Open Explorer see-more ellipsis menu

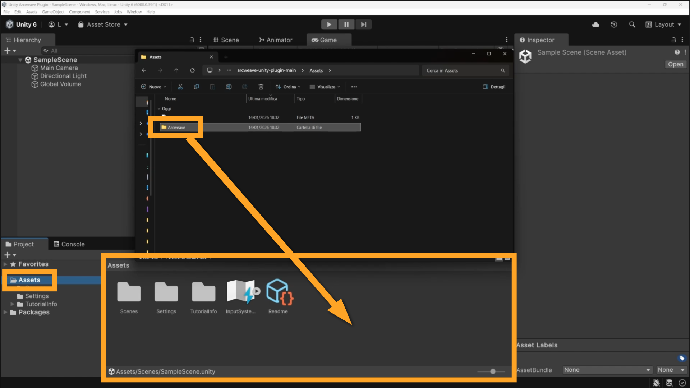click(x=354, y=87)
